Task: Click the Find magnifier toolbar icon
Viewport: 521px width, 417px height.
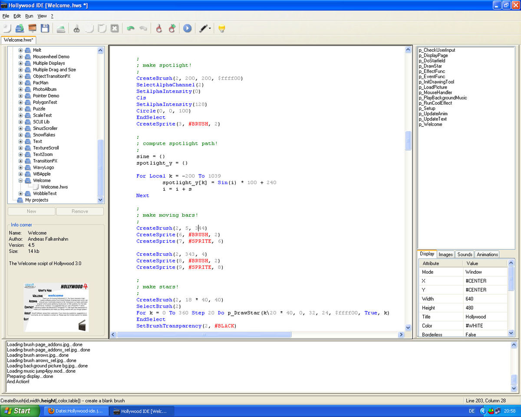Action: pos(159,29)
